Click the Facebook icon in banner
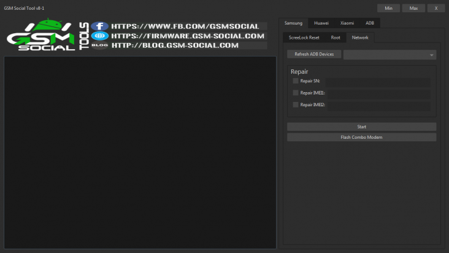Screen dimensions: 449x253 (x=99, y=26)
